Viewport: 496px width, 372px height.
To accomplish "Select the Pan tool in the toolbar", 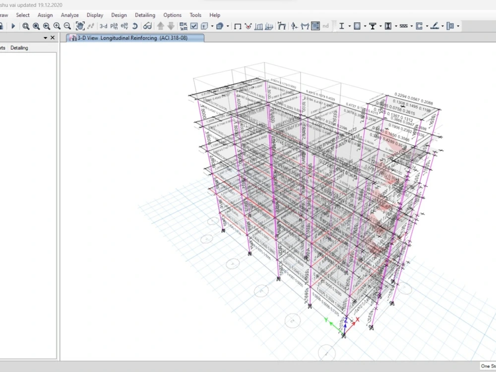I will coord(79,26).
